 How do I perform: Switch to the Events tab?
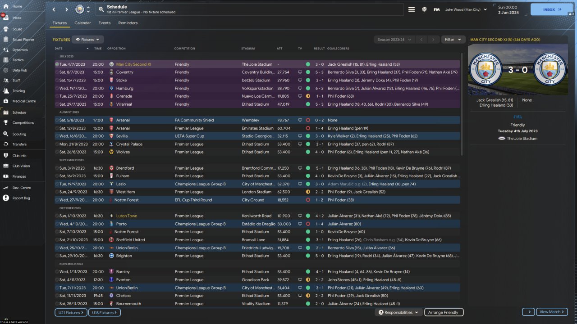[x=104, y=23]
